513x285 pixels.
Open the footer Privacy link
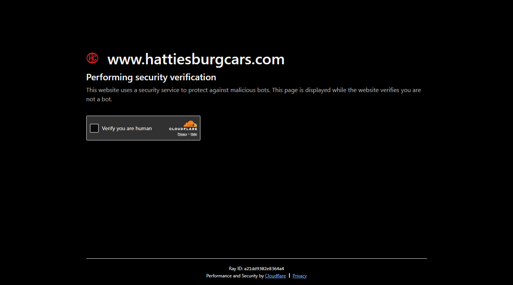(300, 276)
